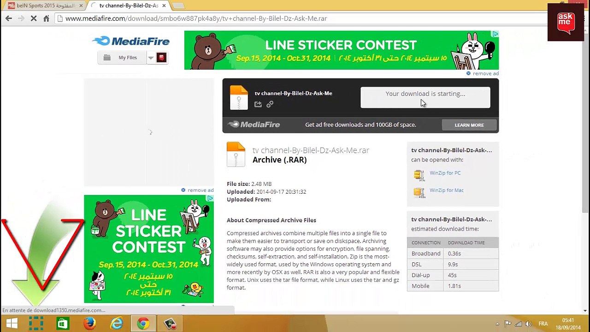590x332 pixels.
Task: Open the network signal tray icon
Action: pos(519,324)
